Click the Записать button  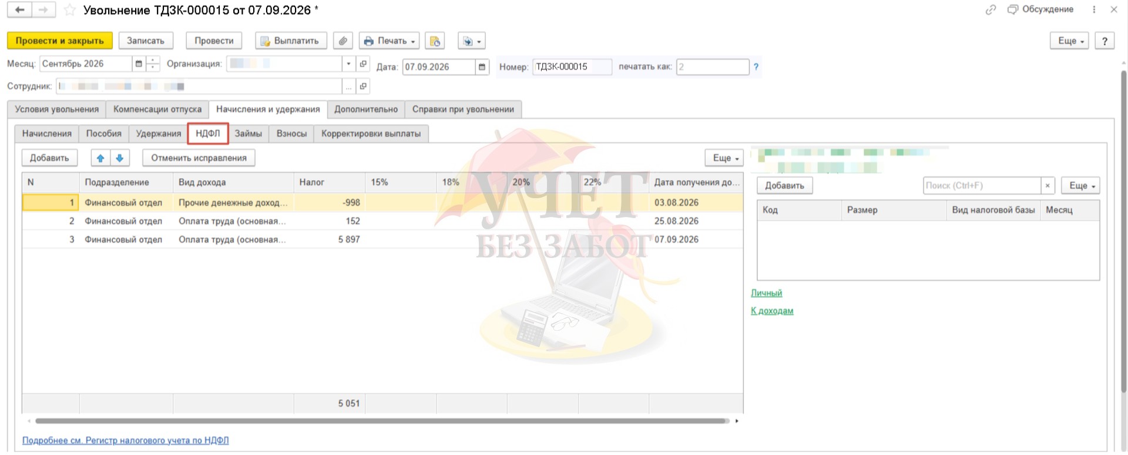(146, 41)
